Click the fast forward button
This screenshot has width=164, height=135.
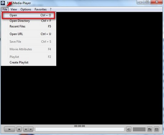[31, 129]
